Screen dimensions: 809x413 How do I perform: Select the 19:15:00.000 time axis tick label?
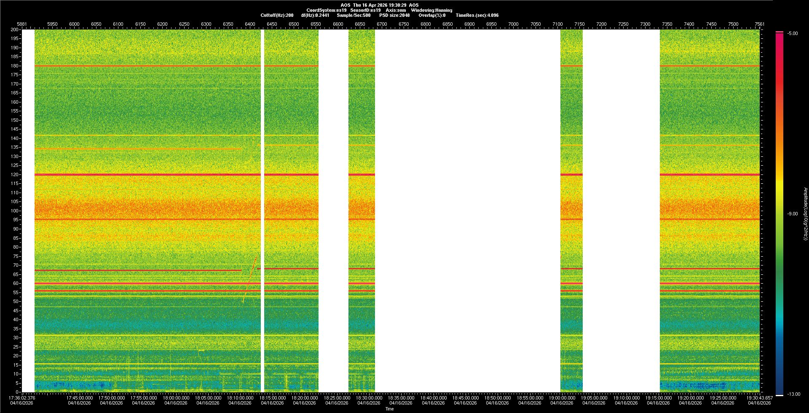(x=658, y=398)
